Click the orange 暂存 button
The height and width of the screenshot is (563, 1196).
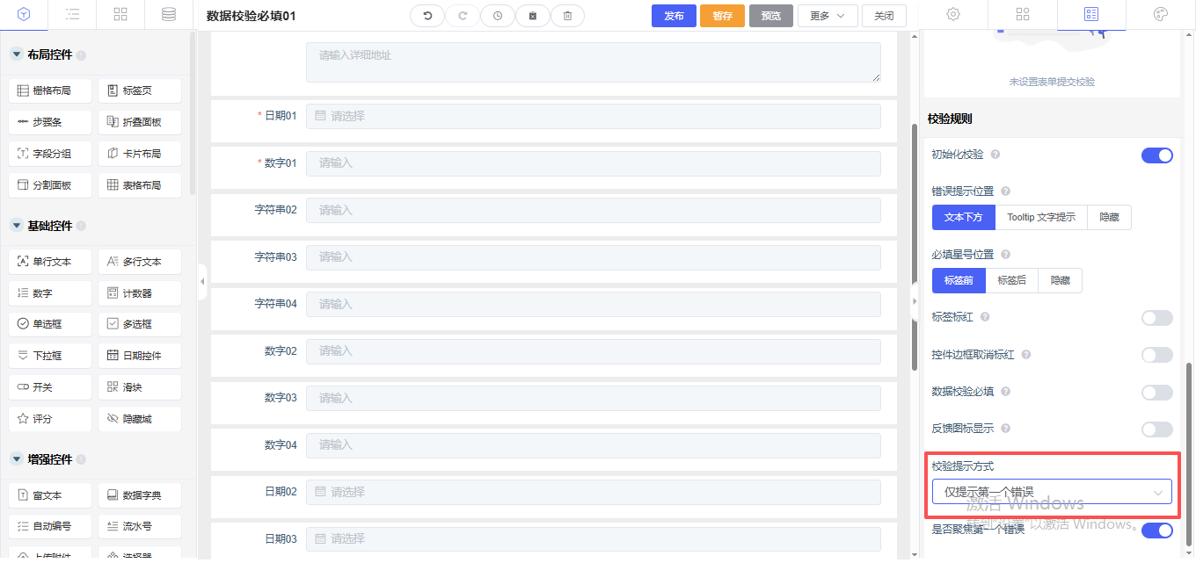pyautogui.click(x=722, y=16)
